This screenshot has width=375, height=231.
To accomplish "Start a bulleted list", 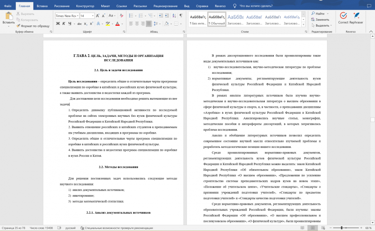I will coord(132,16).
